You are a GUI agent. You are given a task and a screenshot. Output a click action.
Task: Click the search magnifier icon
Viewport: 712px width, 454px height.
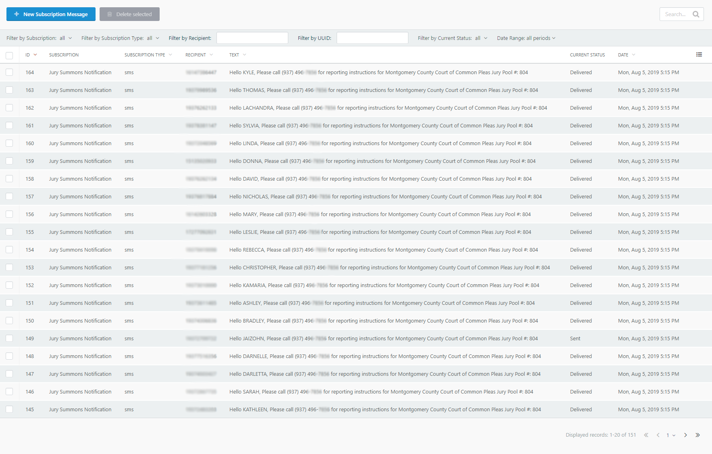pos(696,14)
